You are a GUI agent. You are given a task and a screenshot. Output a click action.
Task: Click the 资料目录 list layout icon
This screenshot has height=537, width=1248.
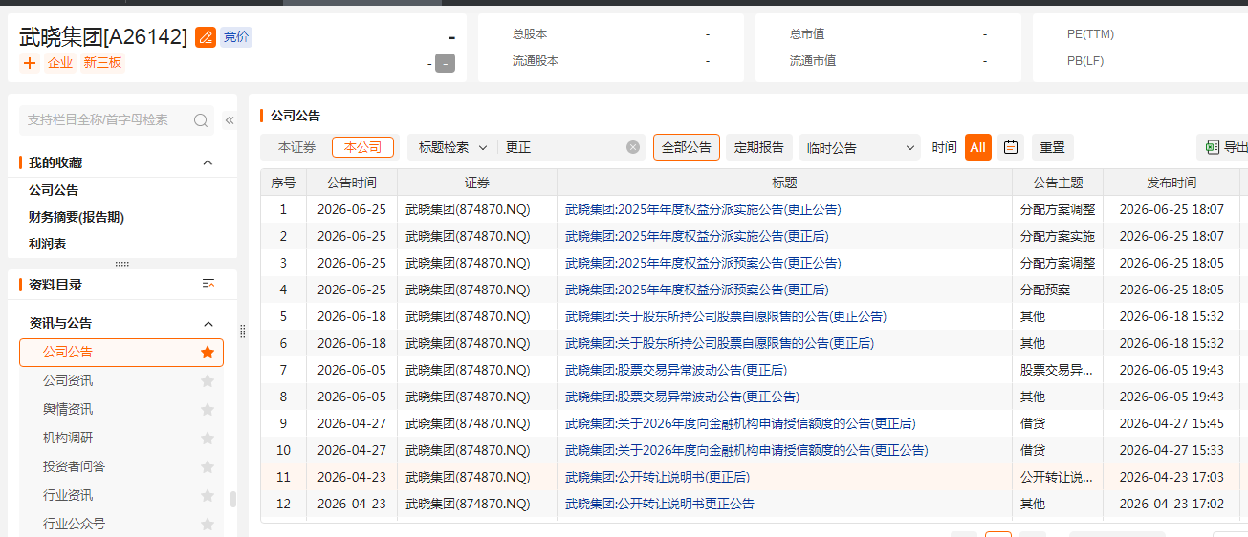tap(208, 285)
